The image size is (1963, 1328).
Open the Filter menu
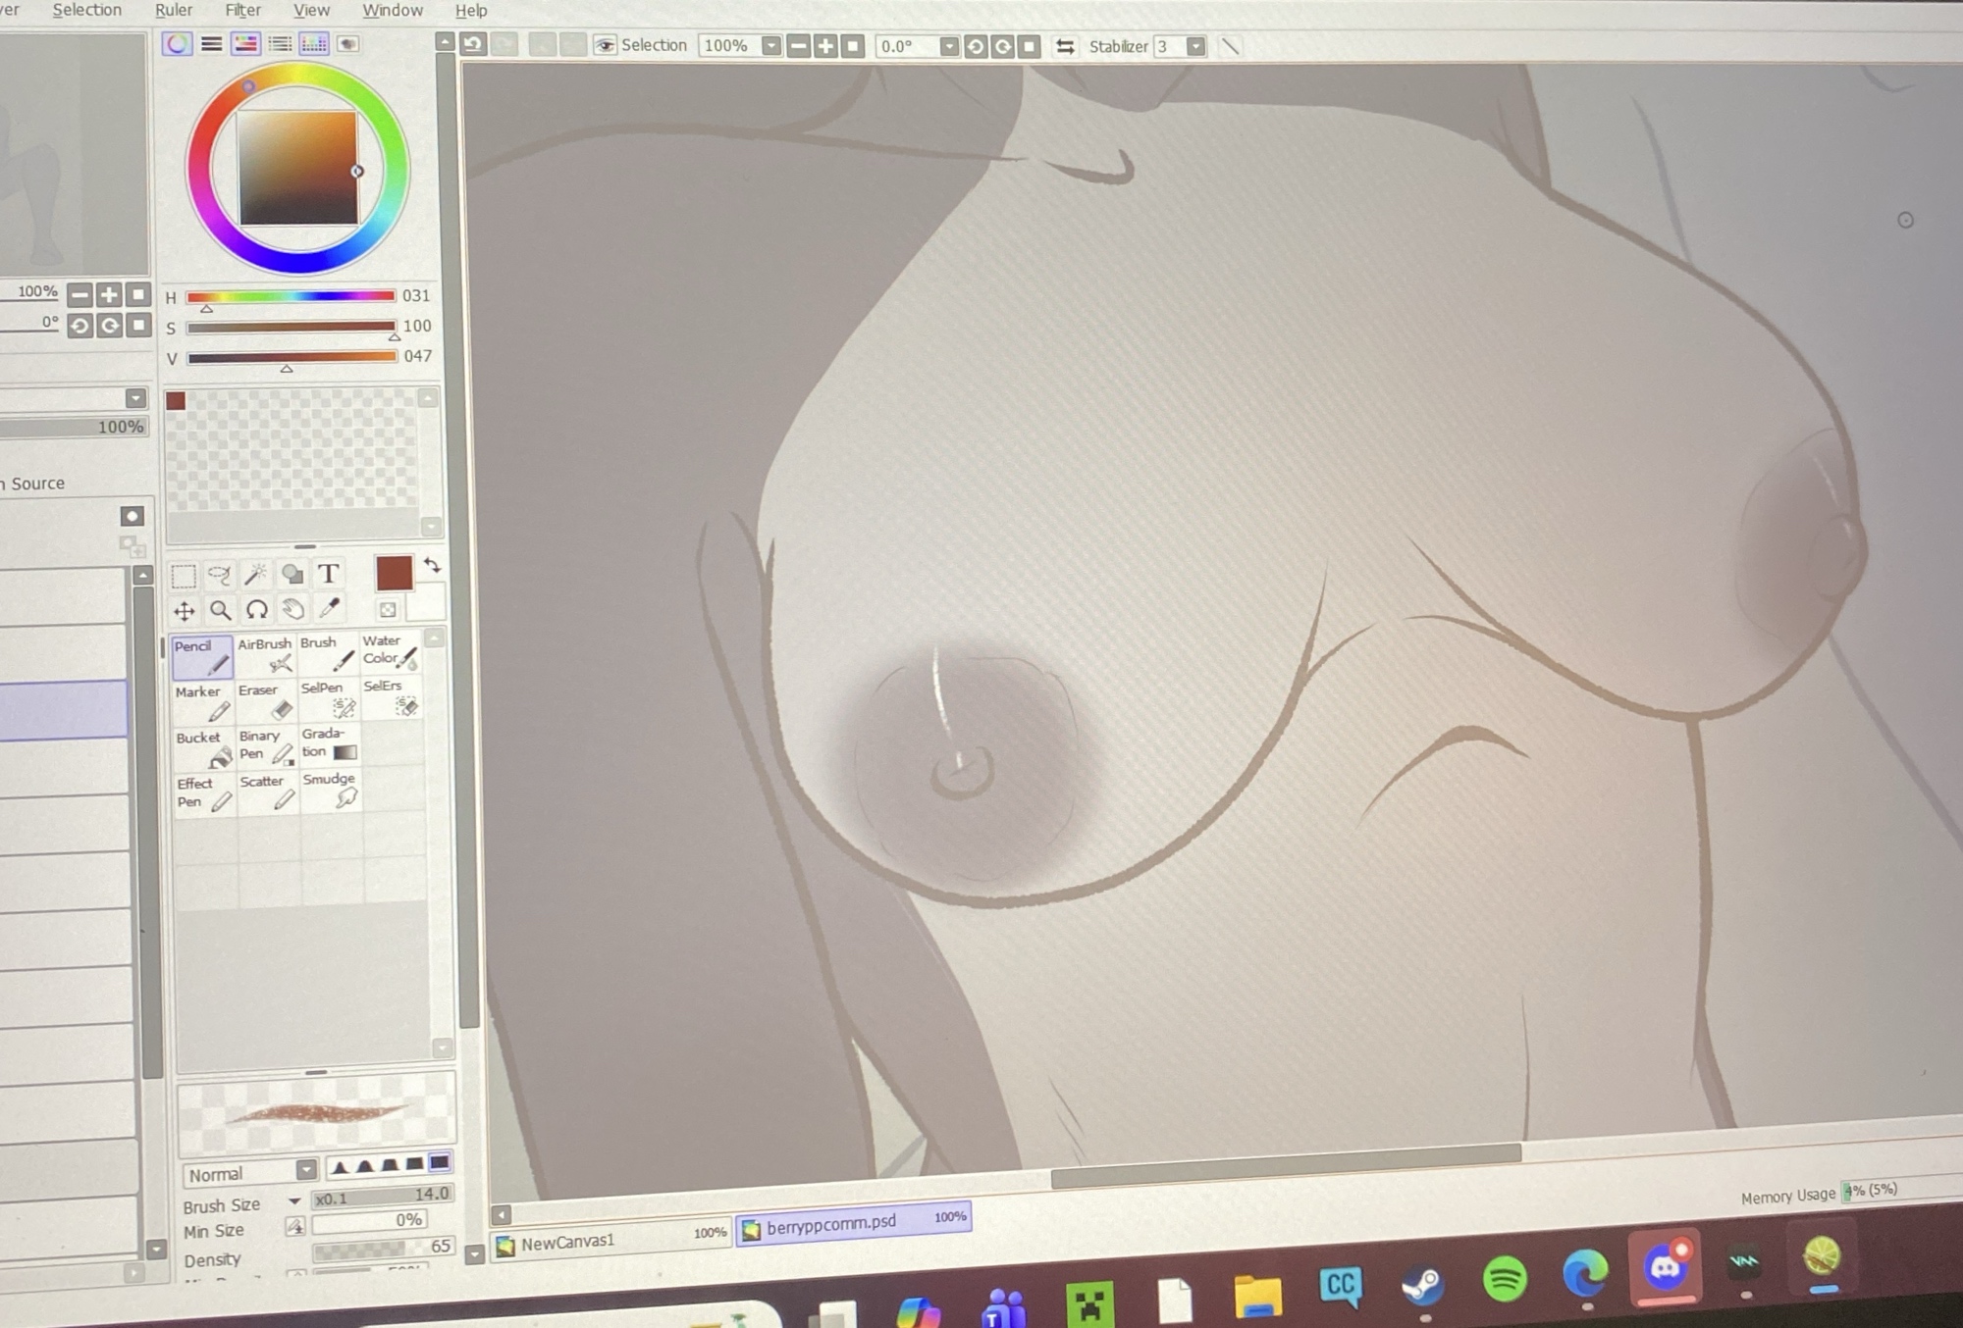242,10
